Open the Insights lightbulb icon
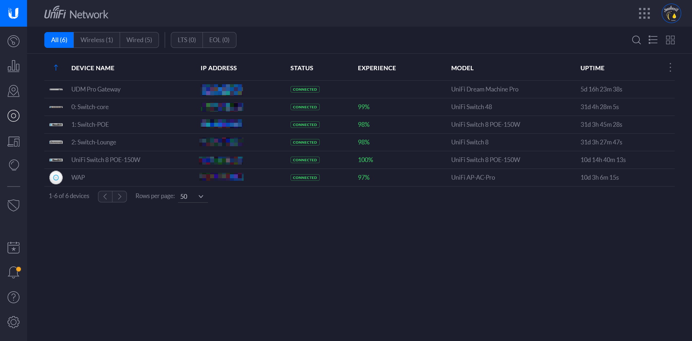Screen dimensions: 692x341 pyautogui.click(x=13, y=165)
